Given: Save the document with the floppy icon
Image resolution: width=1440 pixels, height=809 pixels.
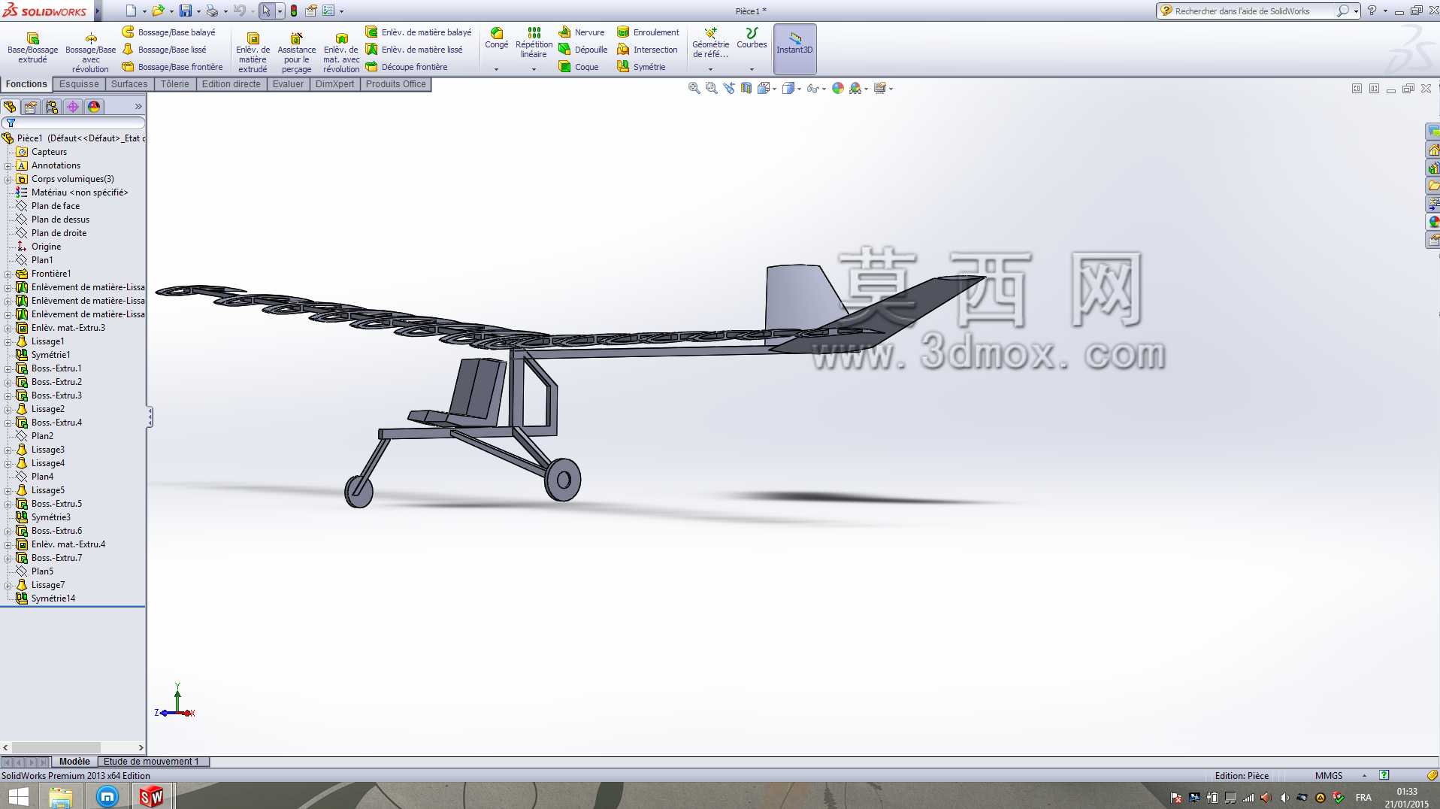Looking at the screenshot, I should coord(185,11).
